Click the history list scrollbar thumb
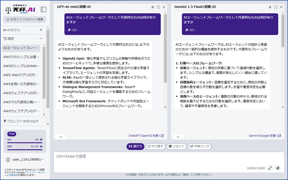The height and width of the screenshot is (180, 288). click(x=44, y=72)
